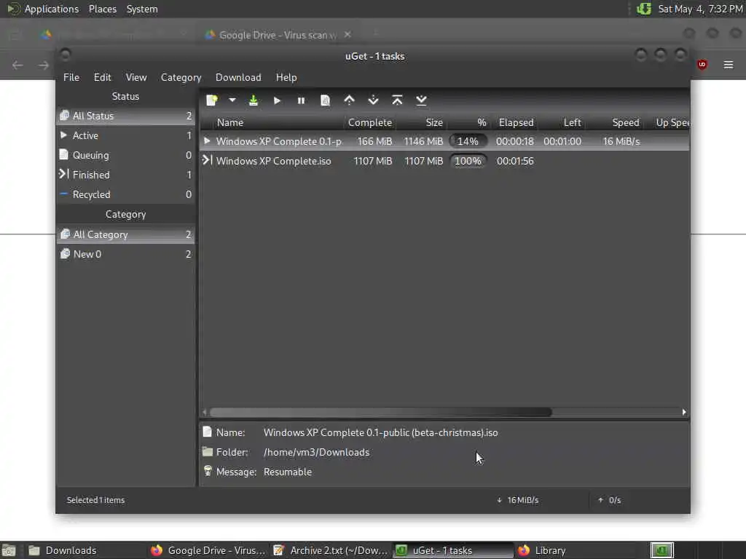Select All Status in the sidebar
This screenshot has height=559, width=746.
(125, 116)
